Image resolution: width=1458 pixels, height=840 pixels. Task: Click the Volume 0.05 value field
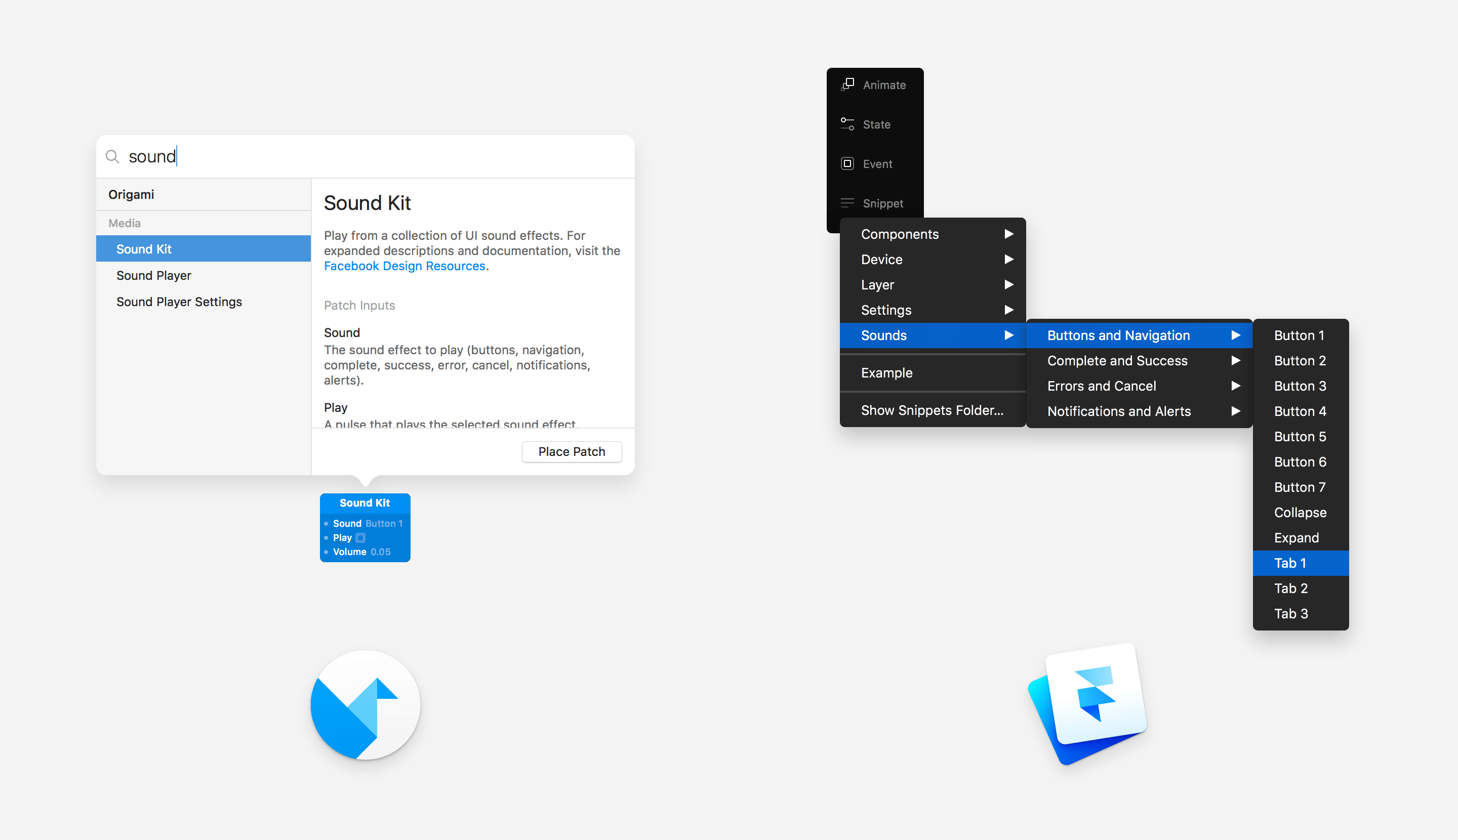(x=380, y=552)
